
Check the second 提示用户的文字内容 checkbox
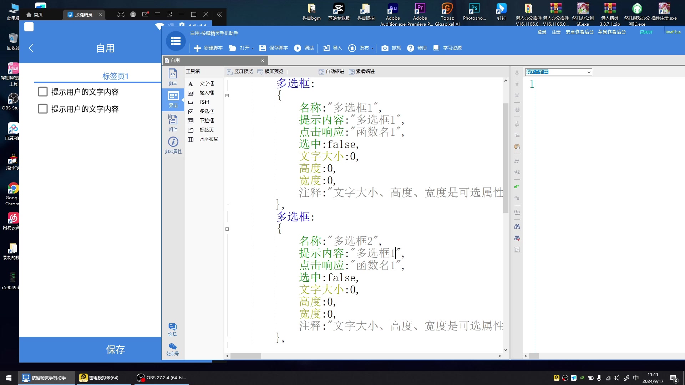43,109
